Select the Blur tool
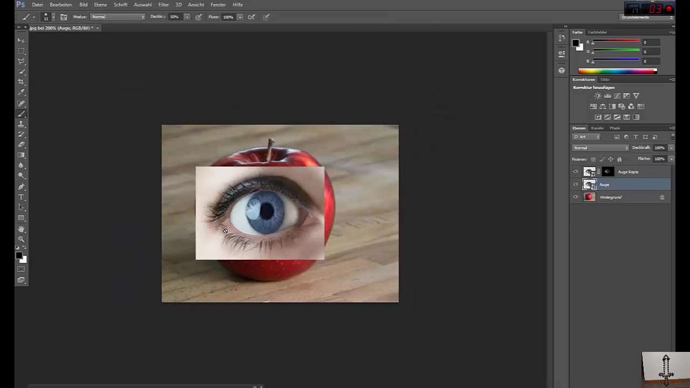 tap(22, 165)
